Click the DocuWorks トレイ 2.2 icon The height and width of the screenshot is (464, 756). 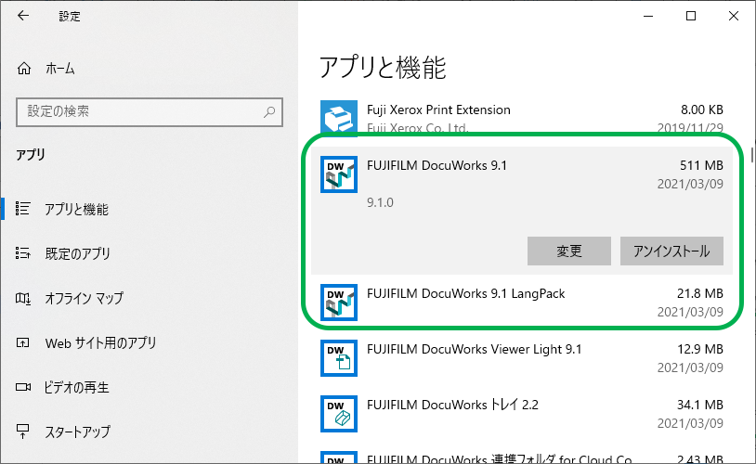339,414
